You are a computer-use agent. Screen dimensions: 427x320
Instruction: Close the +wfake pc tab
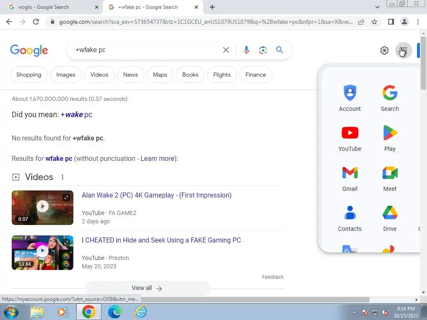point(196,7)
